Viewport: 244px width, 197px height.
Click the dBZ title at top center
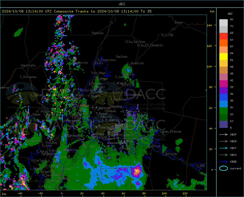(122, 4)
